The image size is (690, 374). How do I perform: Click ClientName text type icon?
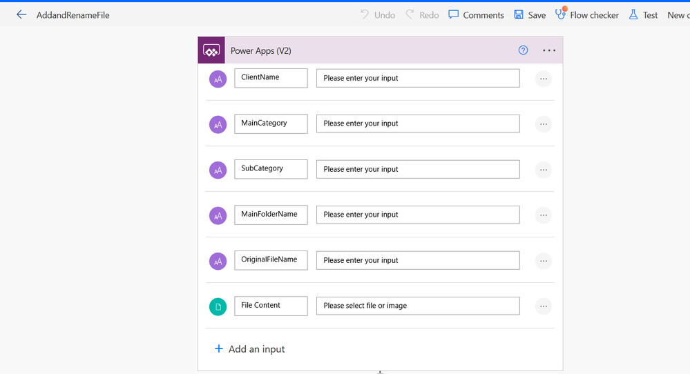(218, 79)
